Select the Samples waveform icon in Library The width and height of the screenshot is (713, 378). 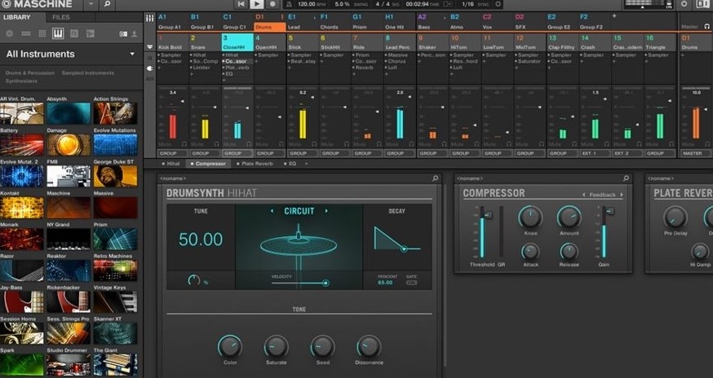point(90,33)
